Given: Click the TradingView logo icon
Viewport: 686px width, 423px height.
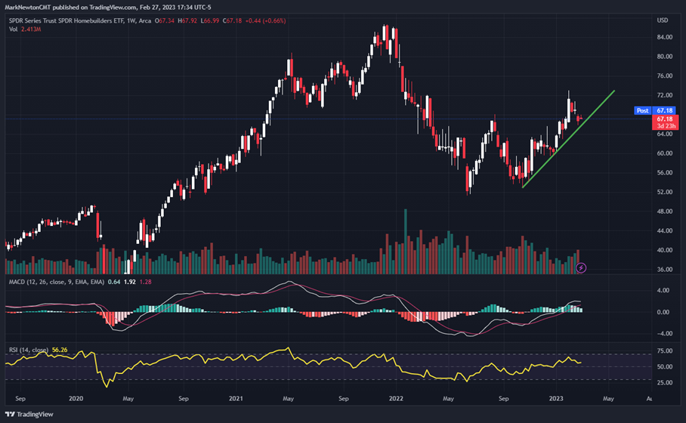Looking at the screenshot, I should click(x=10, y=414).
